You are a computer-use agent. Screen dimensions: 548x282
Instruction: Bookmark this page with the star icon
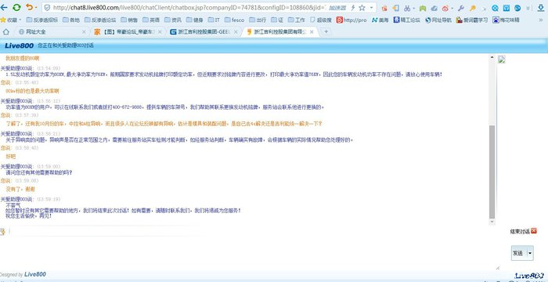tap(362, 7)
